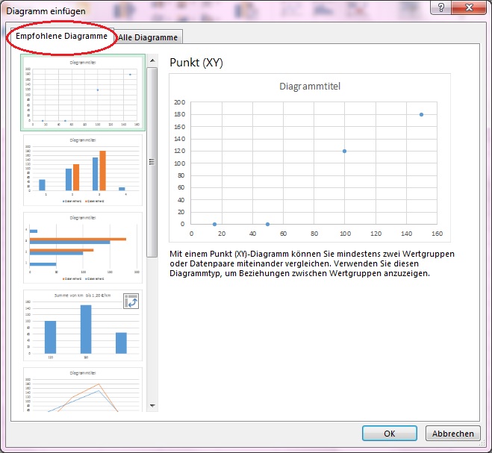Click the top-right data point in preview
Viewport: 492px width, 453px height.
421,114
